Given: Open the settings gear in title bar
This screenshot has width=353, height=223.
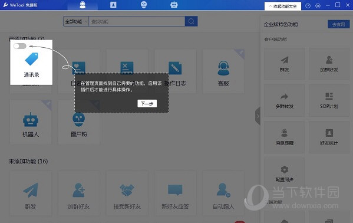Looking at the screenshot, I should pos(318,6).
